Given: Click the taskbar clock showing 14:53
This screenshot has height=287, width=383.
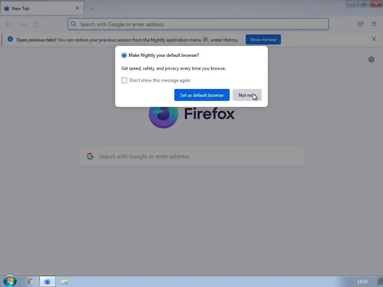Looking at the screenshot, I should pyautogui.click(x=362, y=282).
